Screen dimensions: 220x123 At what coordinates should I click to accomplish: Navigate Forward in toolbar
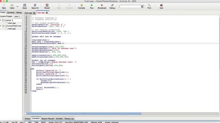(x=69, y=6)
